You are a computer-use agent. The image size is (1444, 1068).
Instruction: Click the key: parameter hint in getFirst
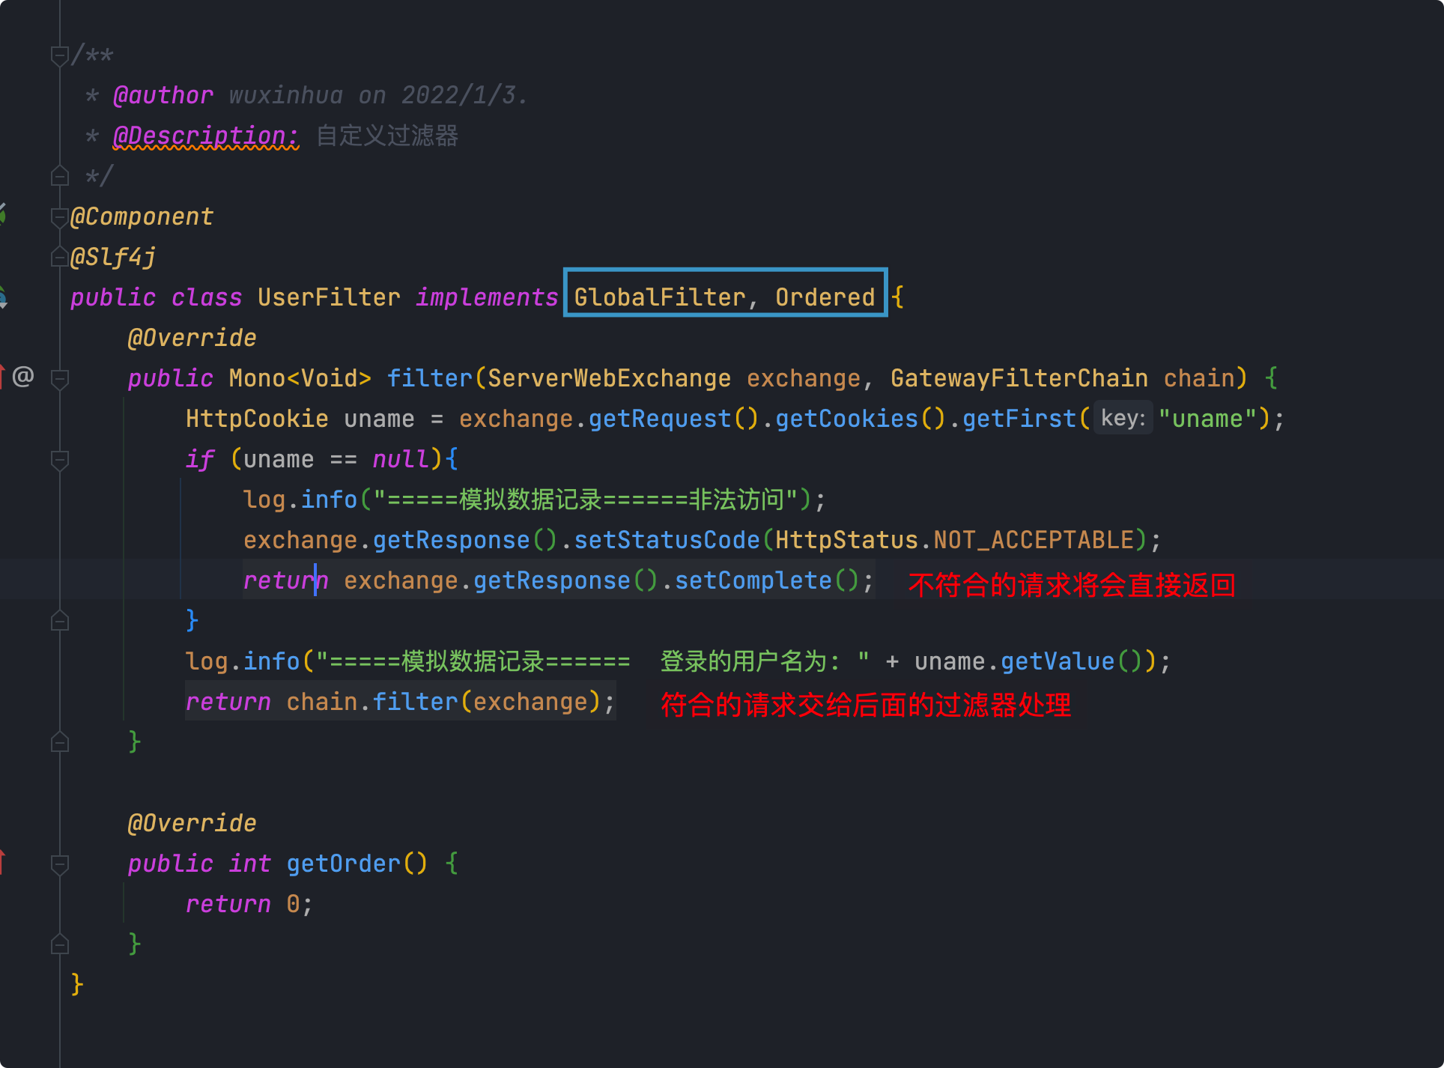tap(1123, 418)
